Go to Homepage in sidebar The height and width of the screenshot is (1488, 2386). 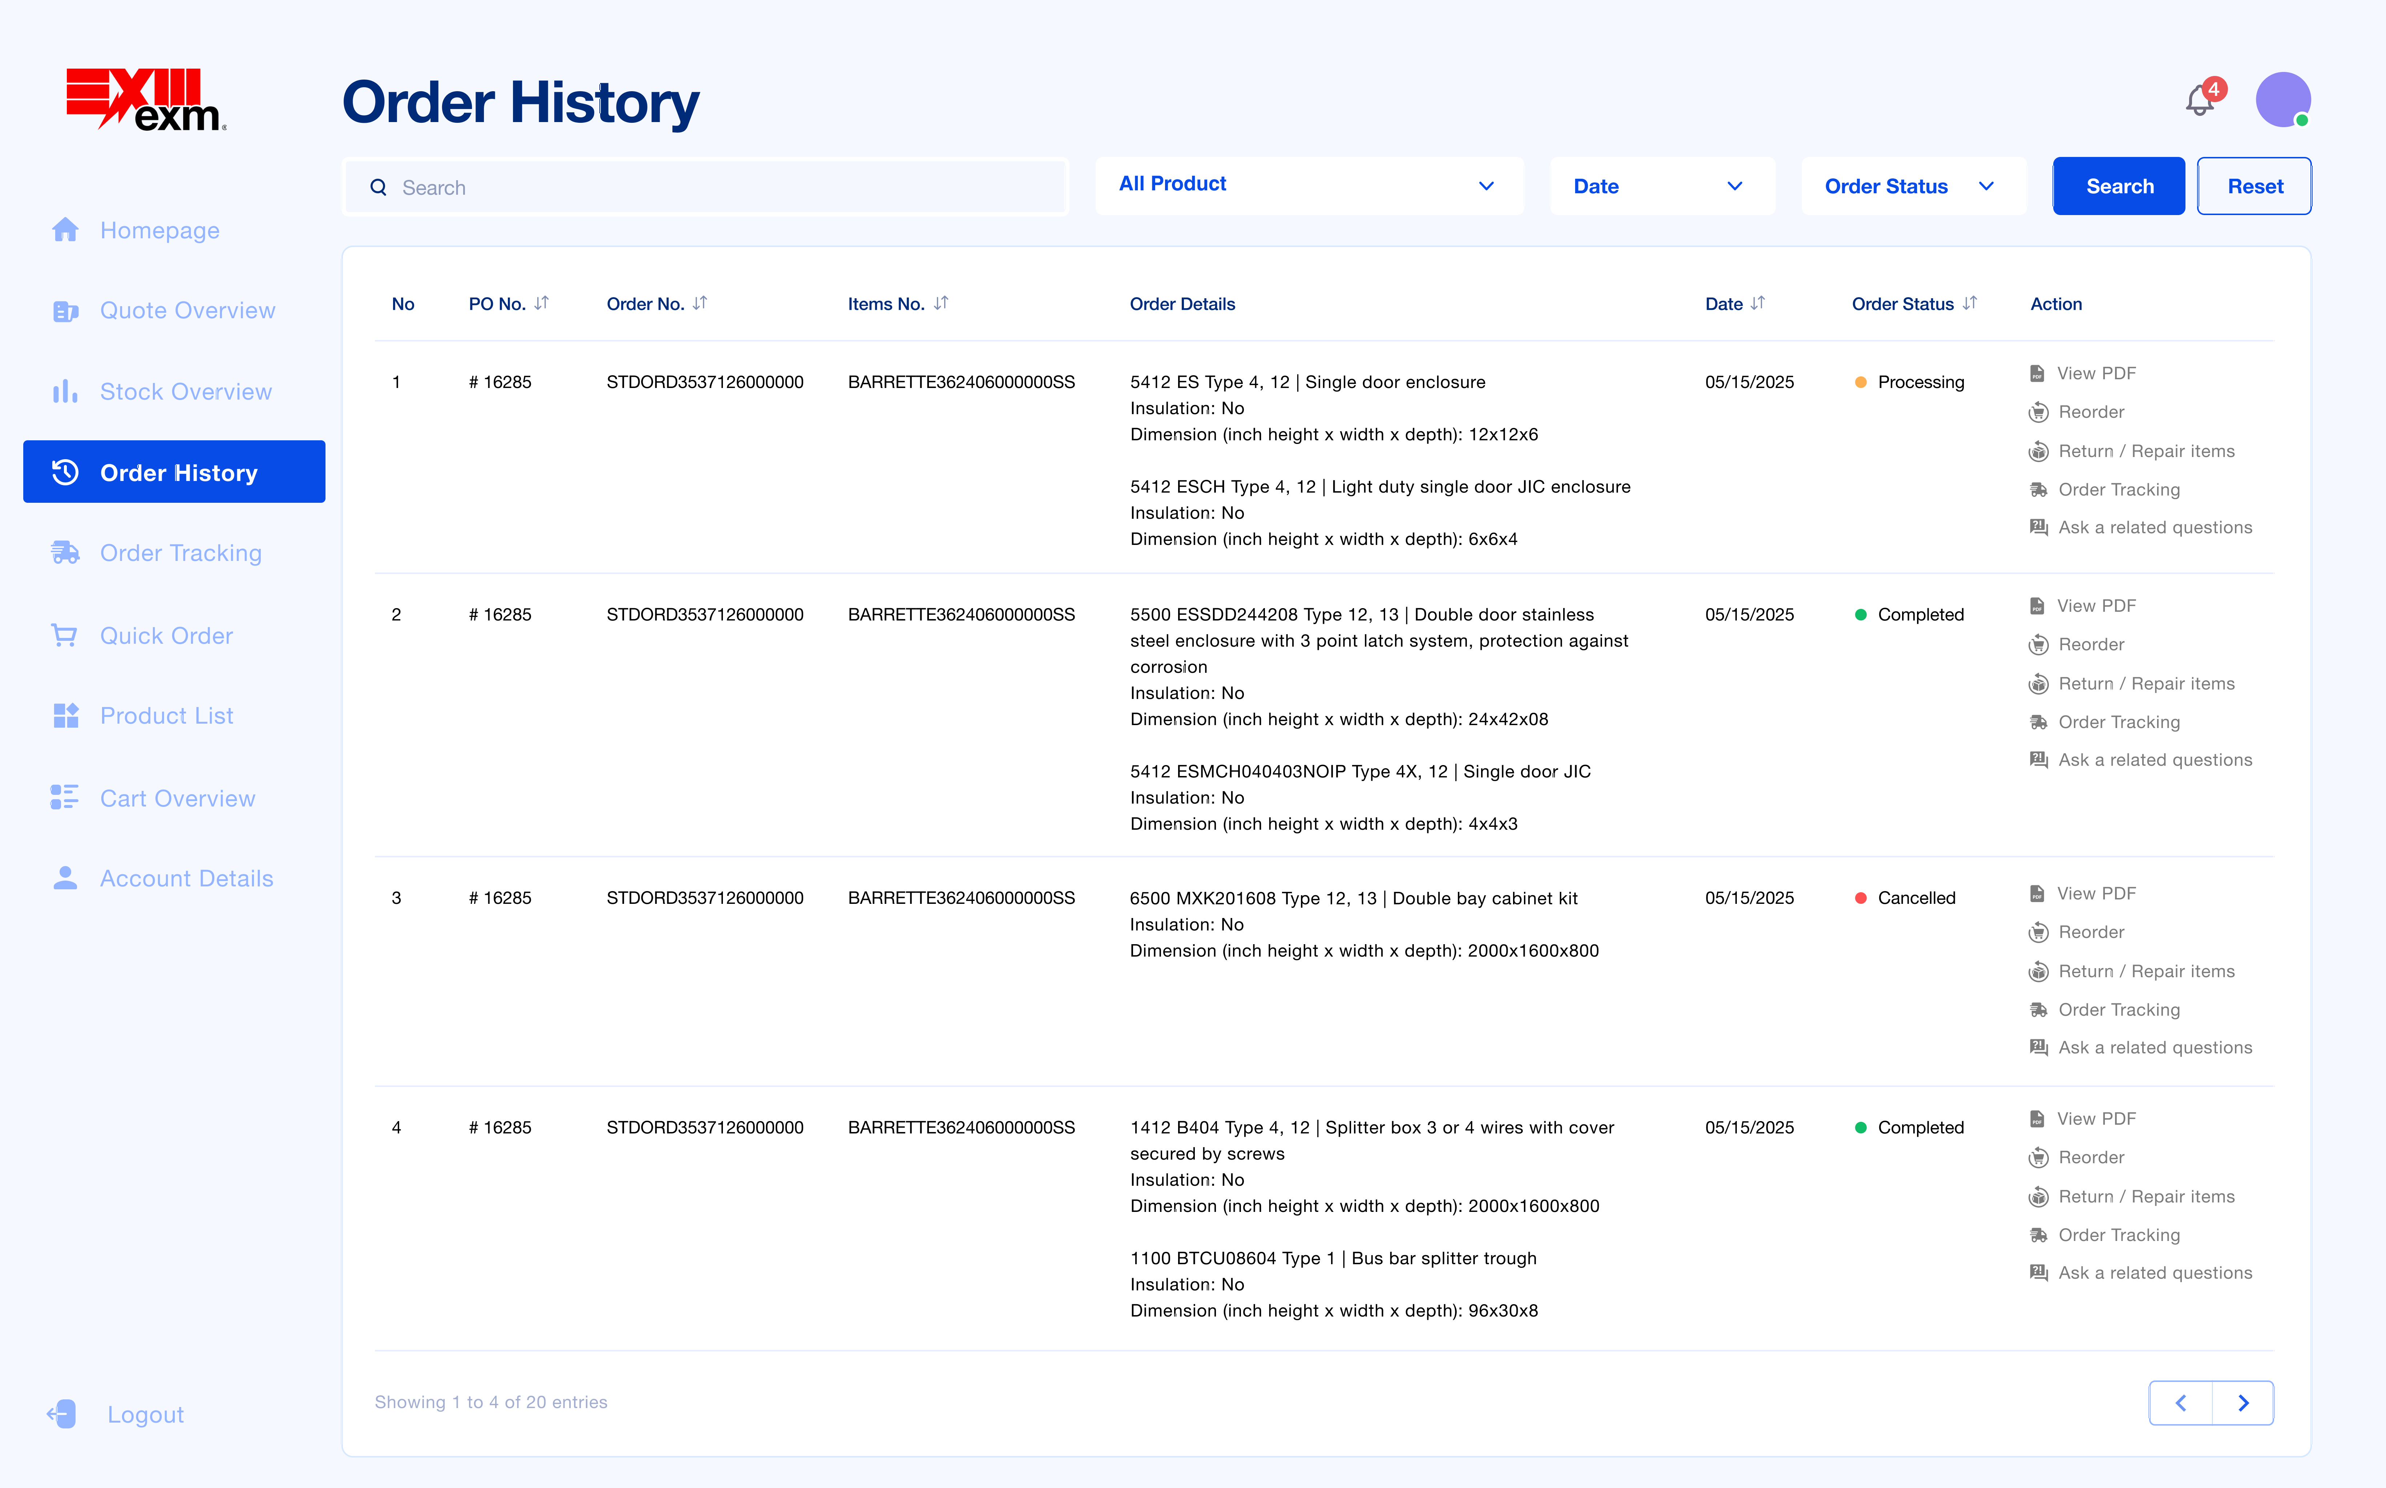click(159, 230)
